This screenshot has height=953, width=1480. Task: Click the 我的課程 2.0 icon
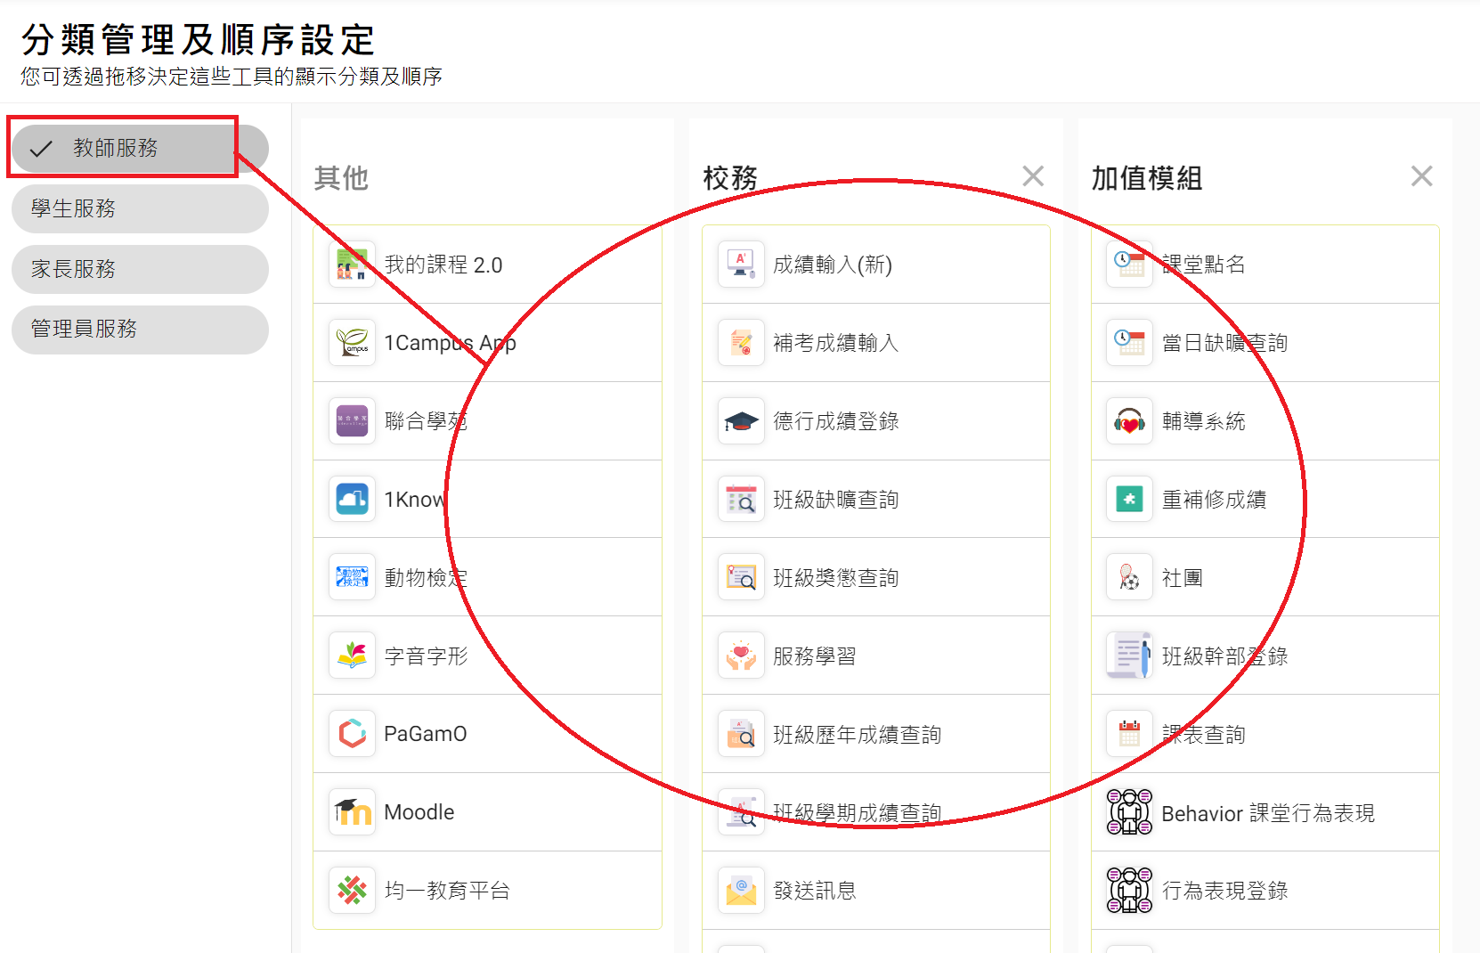coord(352,265)
